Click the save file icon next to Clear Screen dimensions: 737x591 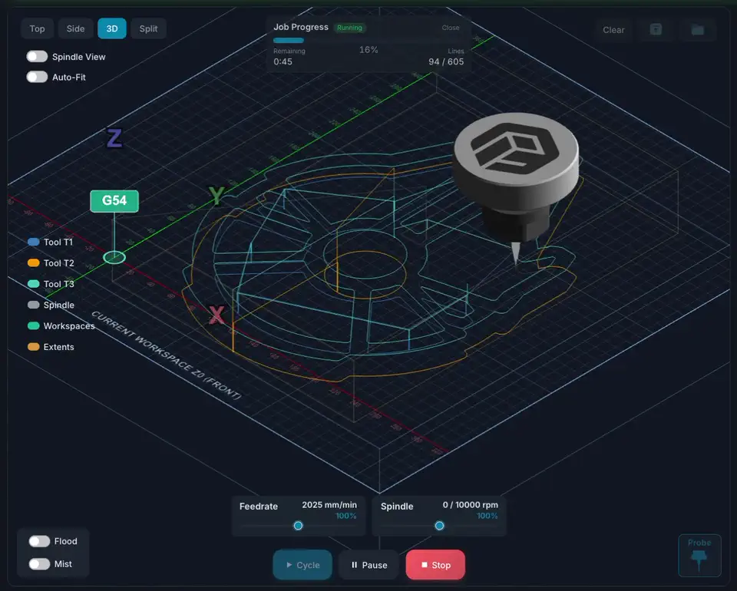(656, 30)
